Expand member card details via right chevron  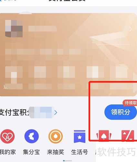131,29
